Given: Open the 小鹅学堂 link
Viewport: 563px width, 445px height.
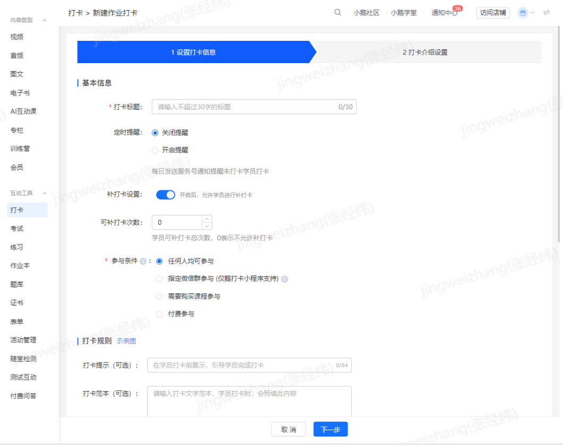Looking at the screenshot, I should pyautogui.click(x=404, y=13).
